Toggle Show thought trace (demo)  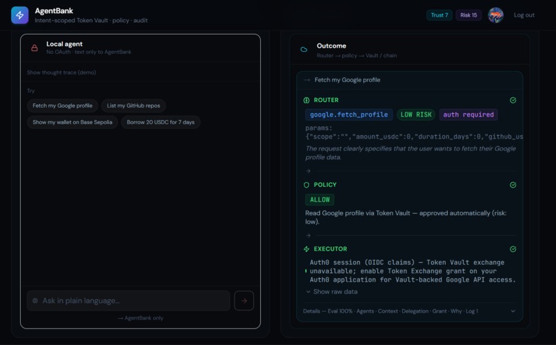tap(61, 72)
